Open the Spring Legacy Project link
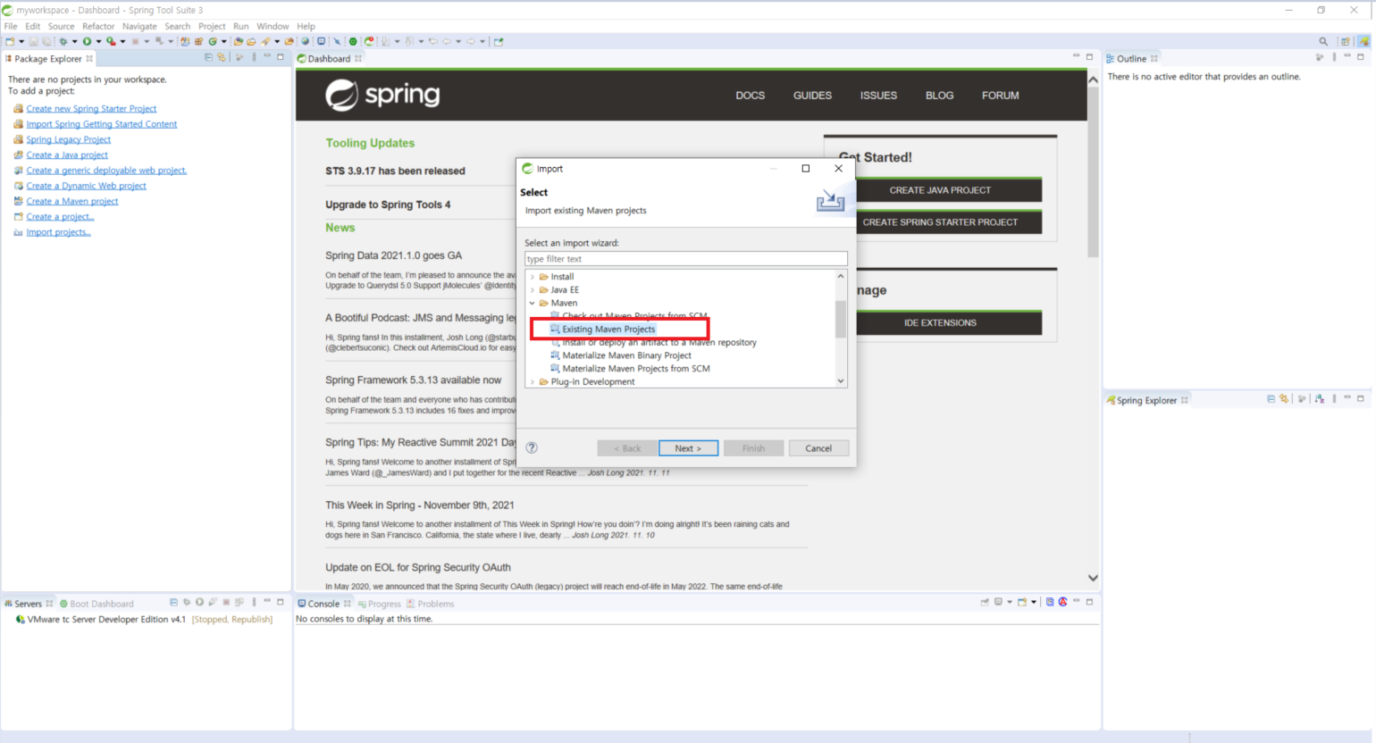The height and width of the screenshot is (743, 1376). pyautogui.click(x=68, y=139)
